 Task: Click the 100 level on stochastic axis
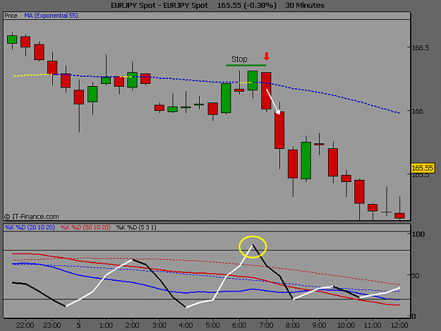(x=418, y=234)
